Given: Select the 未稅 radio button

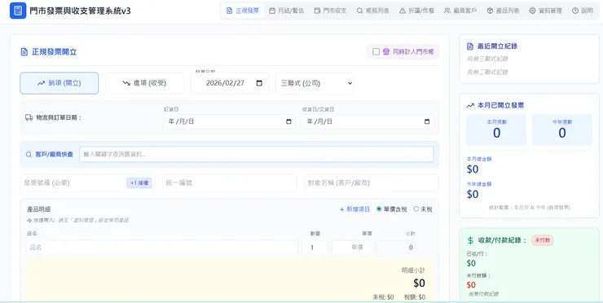Looking at the screenshot, I should click(416, 209).
